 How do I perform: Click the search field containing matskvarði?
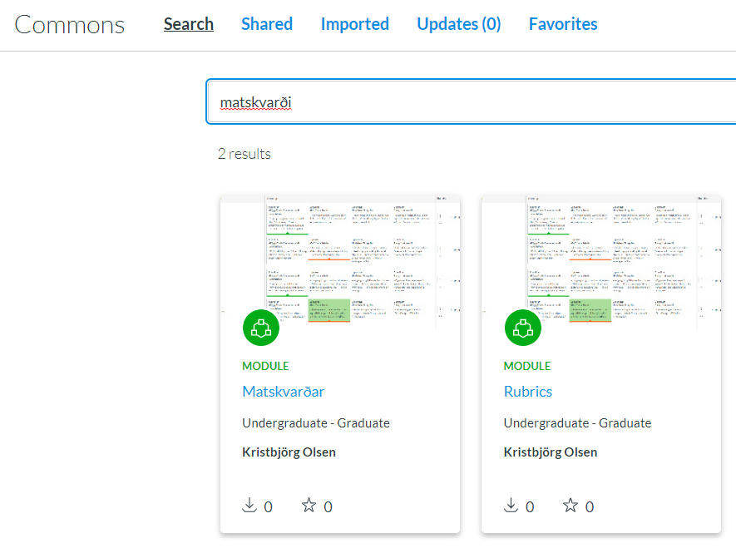(466, 102)
